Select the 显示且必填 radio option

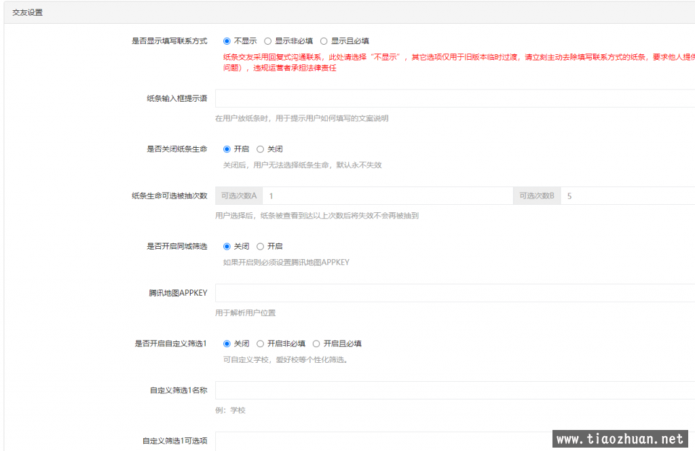click(x=324, y=41)
